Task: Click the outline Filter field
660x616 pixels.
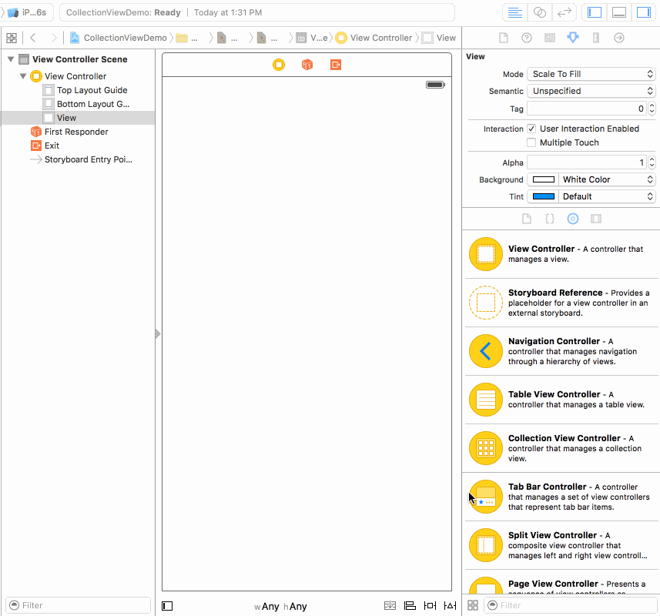Action: pyautogui.click(x=79, y=605)
